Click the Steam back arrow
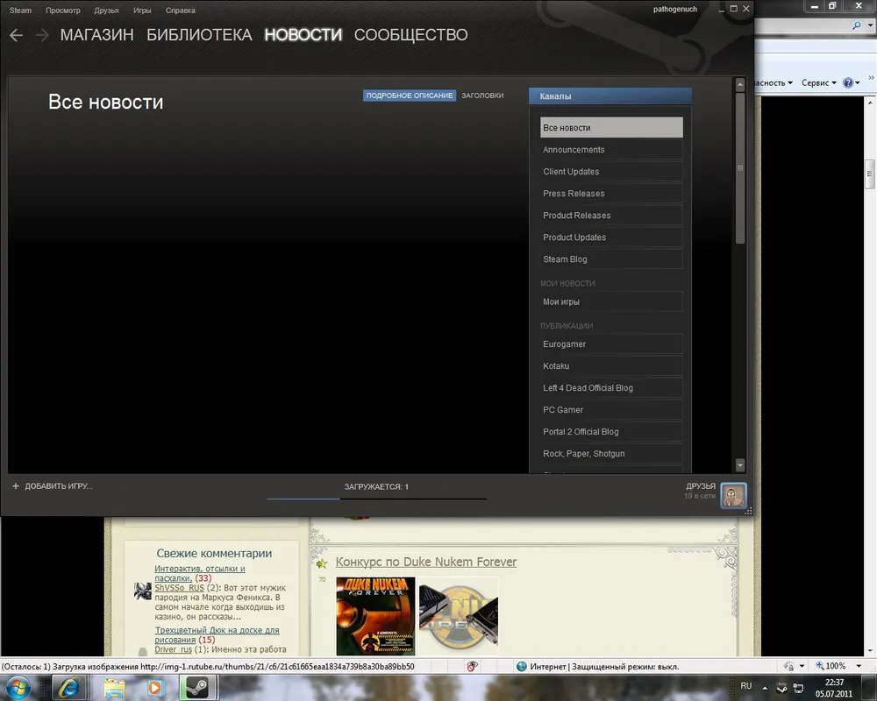This screenshot has width=877, height=701. (x=16, y=35)
